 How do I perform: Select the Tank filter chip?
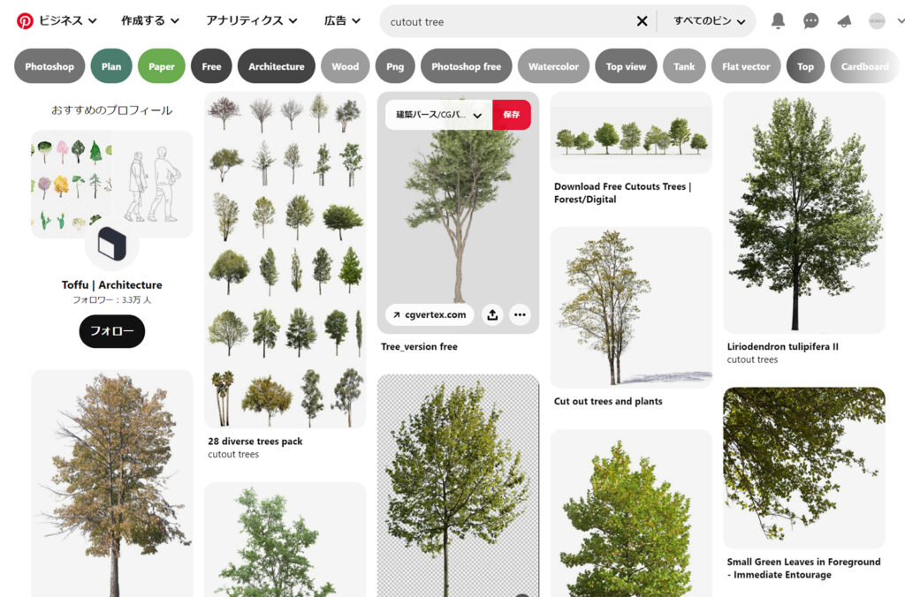[x=685, y=66]
